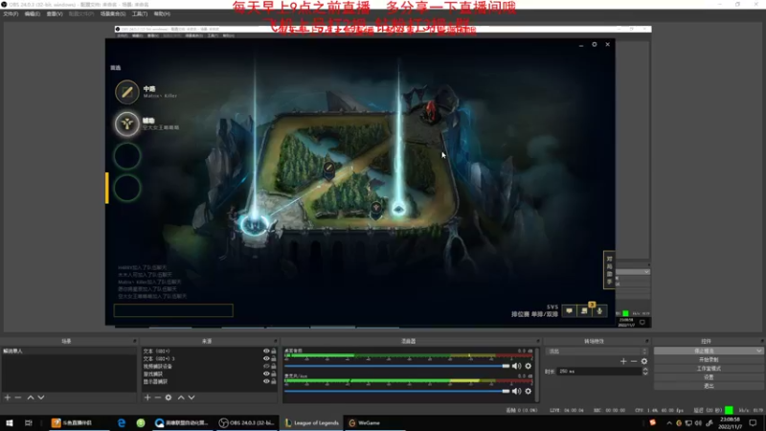Open League client settings gear
Image resolution: width=766 pixels, height=431 pixels.
[595, 44]
